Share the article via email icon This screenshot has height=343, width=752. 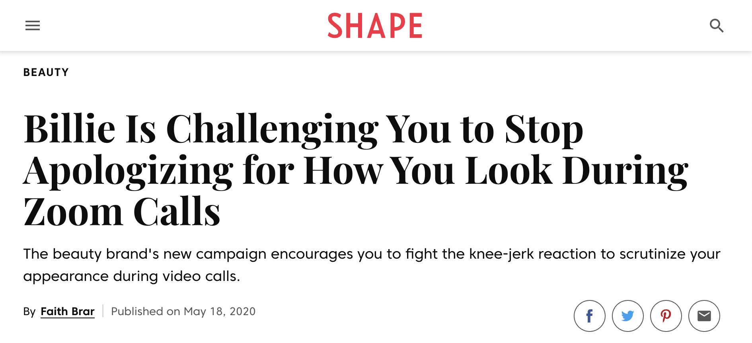(704, 316)
